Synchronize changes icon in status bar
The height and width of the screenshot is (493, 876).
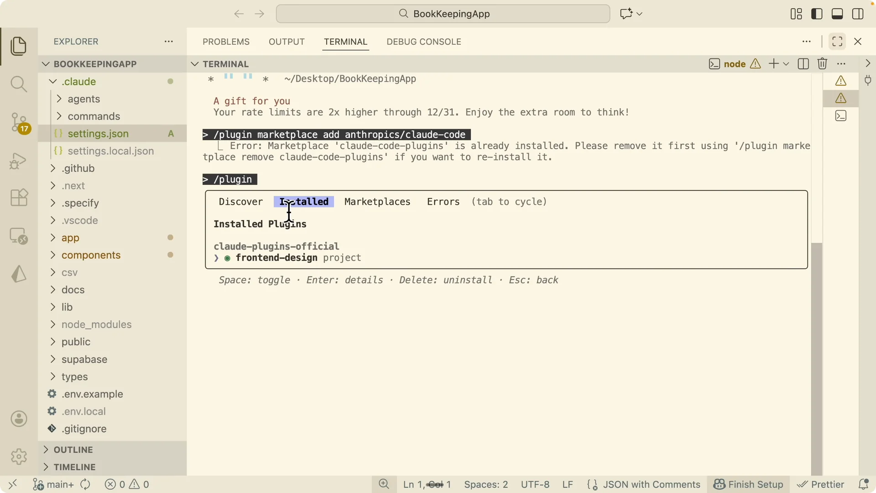(85, 484)
